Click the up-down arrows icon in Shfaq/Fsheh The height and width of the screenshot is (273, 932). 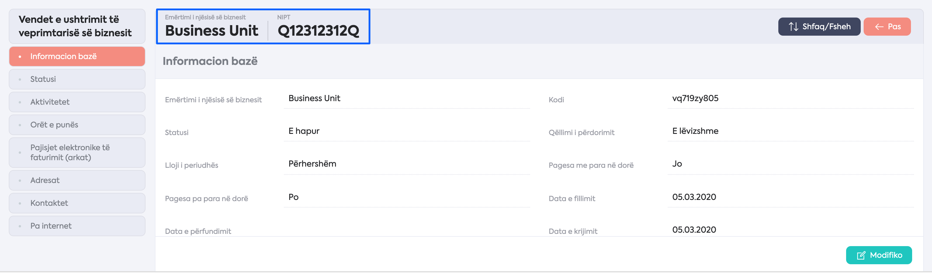(794, 26)
